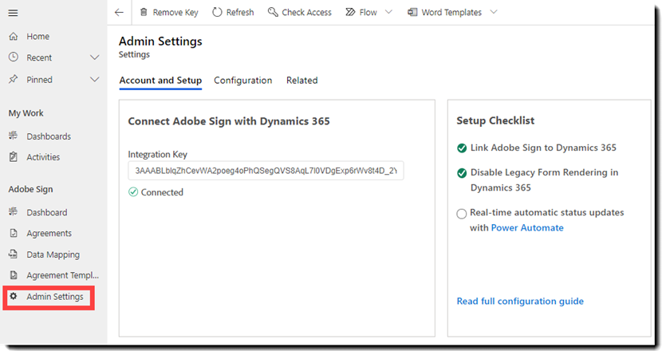This screenshot has width=662, height=351.
Task: Click the Check Access icon
Action: [273, 13]
